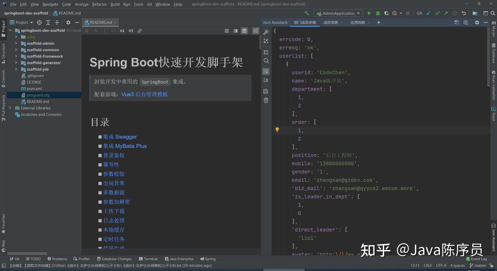Click the Terminal tool window button

tap(148, 259)
